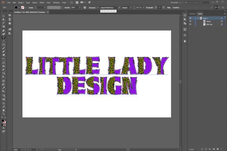Swap fill and stroke colors
The width and height of the screenshot is (227, 151).
coord(5,118)
